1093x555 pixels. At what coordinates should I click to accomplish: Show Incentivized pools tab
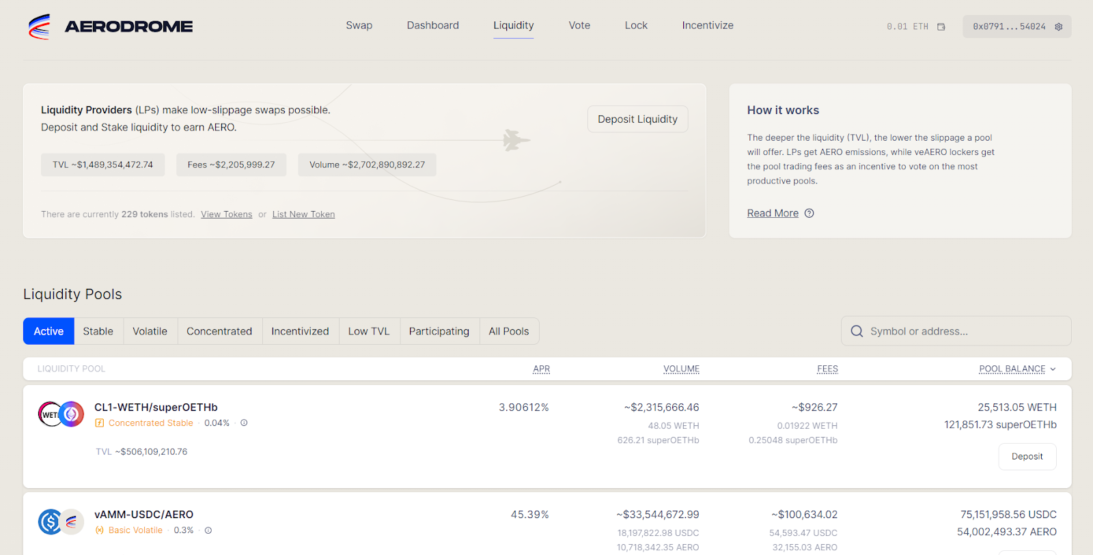[301, 331]
